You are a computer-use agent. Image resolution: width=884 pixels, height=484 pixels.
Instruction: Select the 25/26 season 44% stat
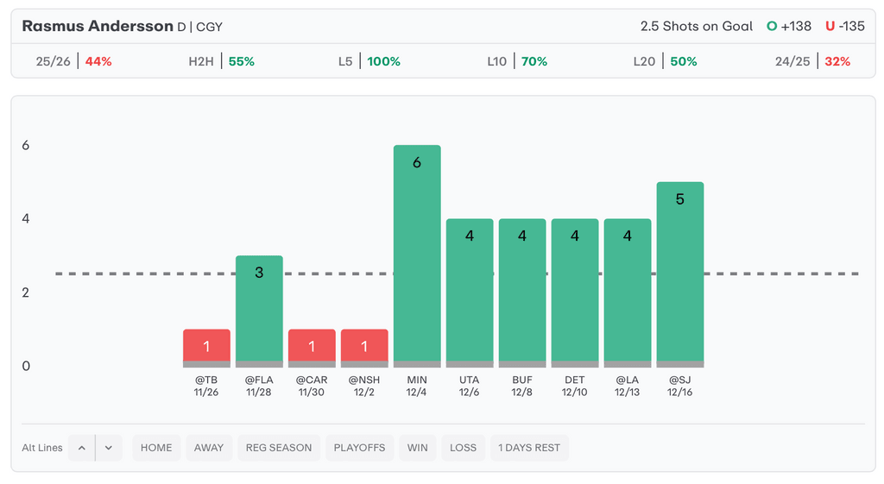click(x=74, y=61)
